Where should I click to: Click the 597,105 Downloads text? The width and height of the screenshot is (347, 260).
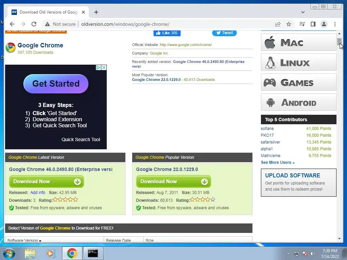[35, 52]
